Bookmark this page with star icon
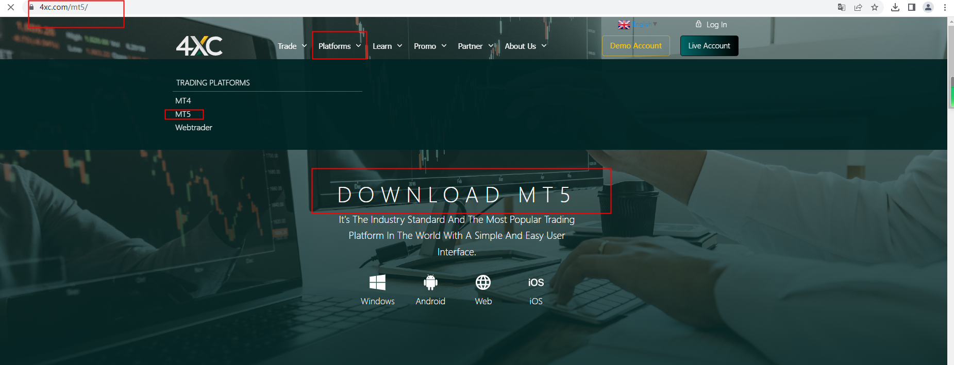Image resolution: width=954 pixels, height=365 pixels. point(875,7)
